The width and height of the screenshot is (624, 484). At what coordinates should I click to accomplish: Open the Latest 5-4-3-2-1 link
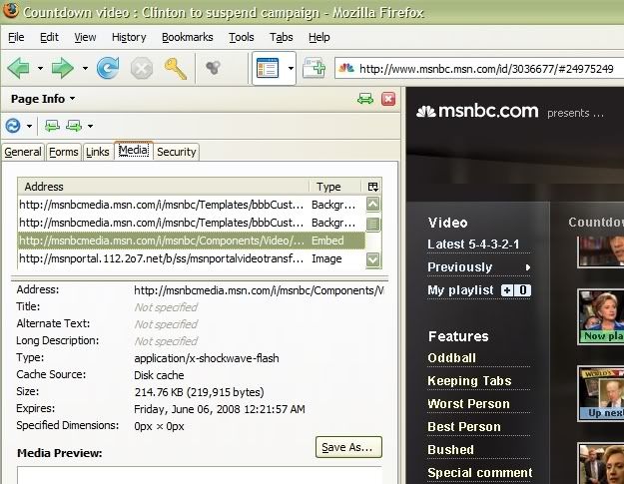tap(473, 243)
